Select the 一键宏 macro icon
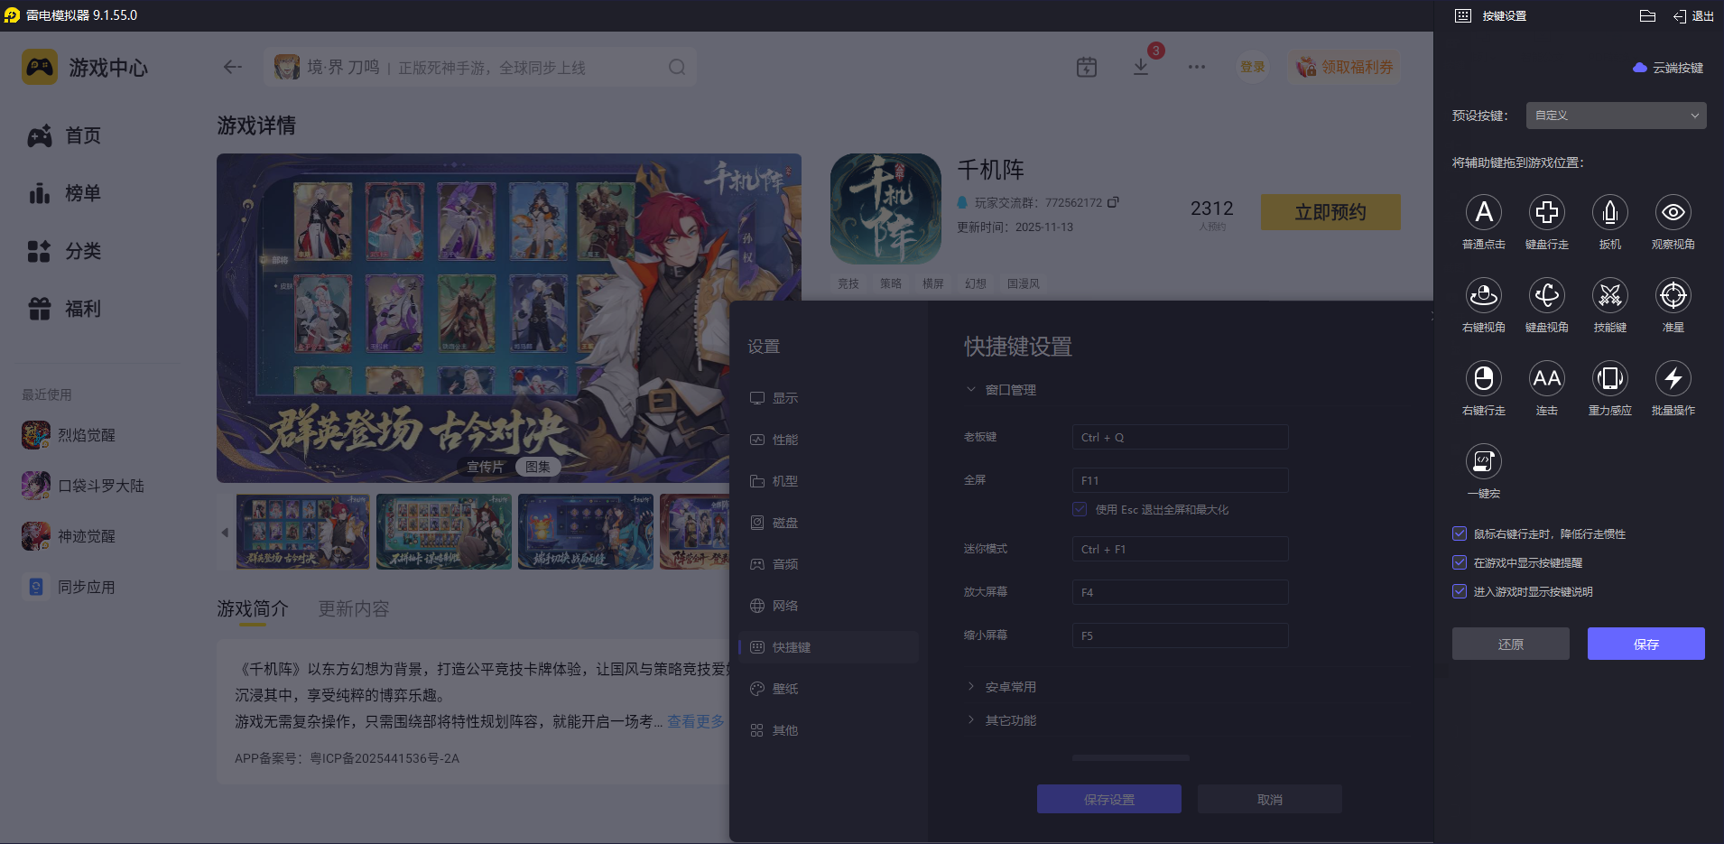1724x844 pixels. [1484, 462]
